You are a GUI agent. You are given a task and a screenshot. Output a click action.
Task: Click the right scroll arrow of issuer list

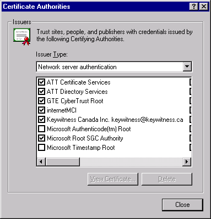click(x=187, y=162)
